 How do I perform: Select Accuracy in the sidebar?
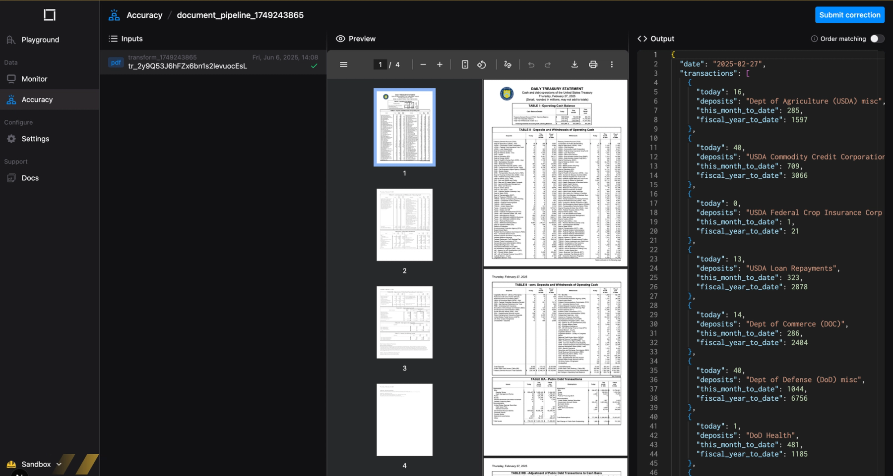[x=50, y=100]
